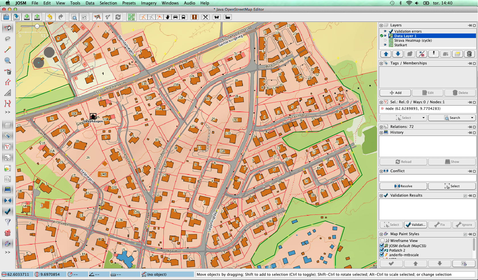This screenshot has height=280, width=478.
Task: Collapse the selection list panel
Action: [381, 102]
